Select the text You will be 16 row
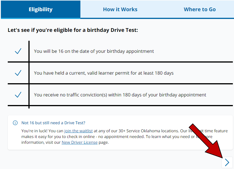Screen dimensions: 234x169 point(94,51)
